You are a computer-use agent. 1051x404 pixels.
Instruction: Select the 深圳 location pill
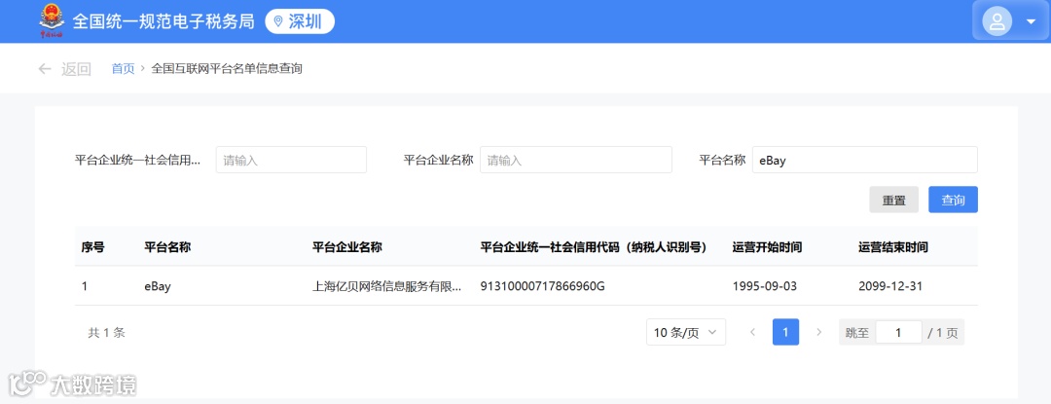point(300,21)
